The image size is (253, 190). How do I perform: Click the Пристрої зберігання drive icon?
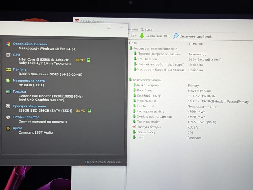pyautogui.click(x=8, y=106)
